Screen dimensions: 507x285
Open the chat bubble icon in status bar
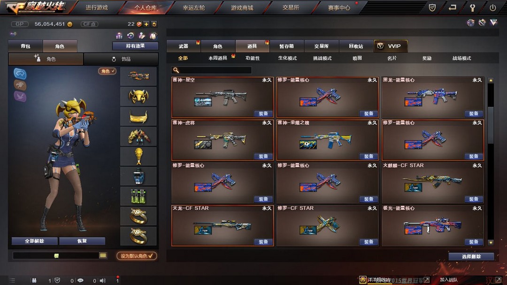click(80, 280)
